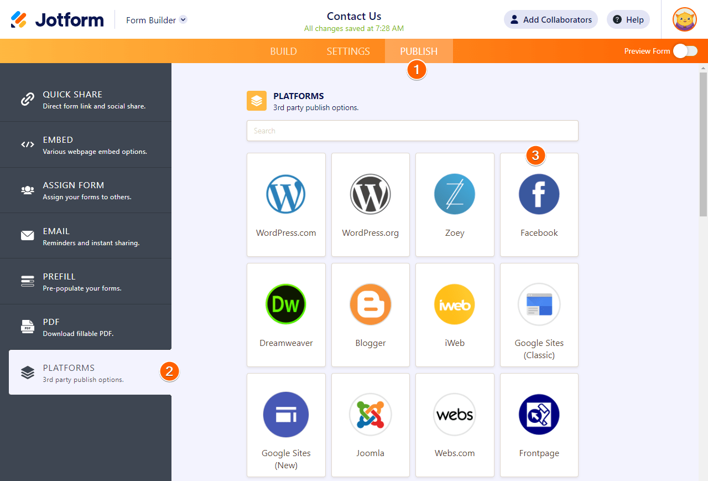Select the WordPress.com platform icon
Viewport: 708px width, 481px height.
(x=286, y=194)
